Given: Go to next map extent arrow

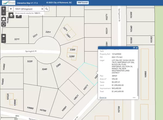Looking at the screenshot, I should [4, 41].
